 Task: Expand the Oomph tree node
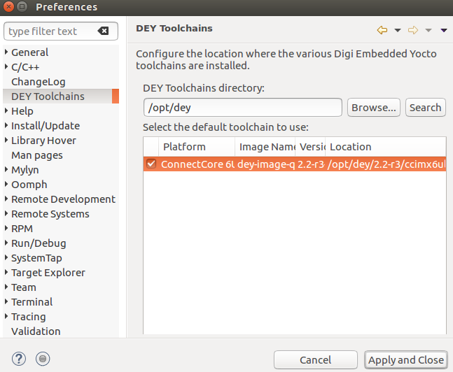(x=6, y=184)
